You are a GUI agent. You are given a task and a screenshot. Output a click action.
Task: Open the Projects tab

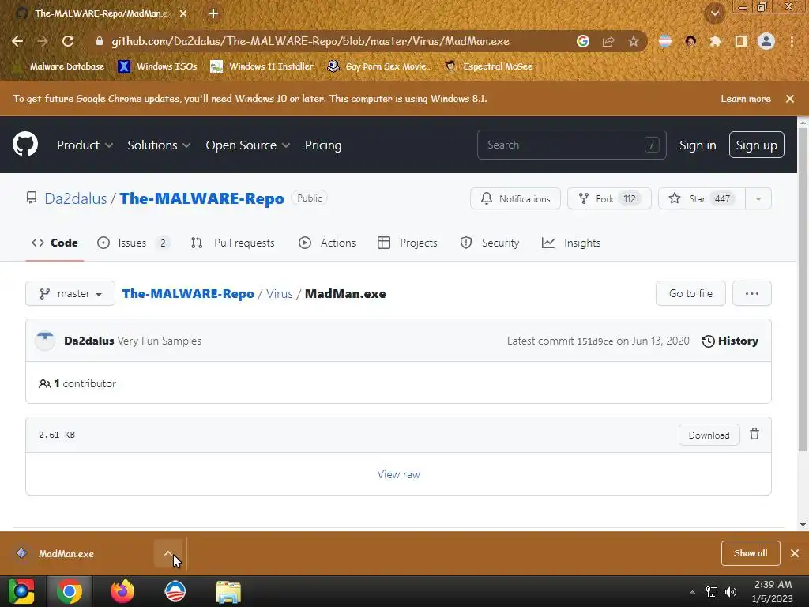408,243
